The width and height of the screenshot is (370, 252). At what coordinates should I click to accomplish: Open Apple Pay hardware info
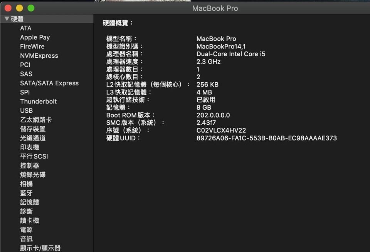pyautogui.click(x=35, y=37)
